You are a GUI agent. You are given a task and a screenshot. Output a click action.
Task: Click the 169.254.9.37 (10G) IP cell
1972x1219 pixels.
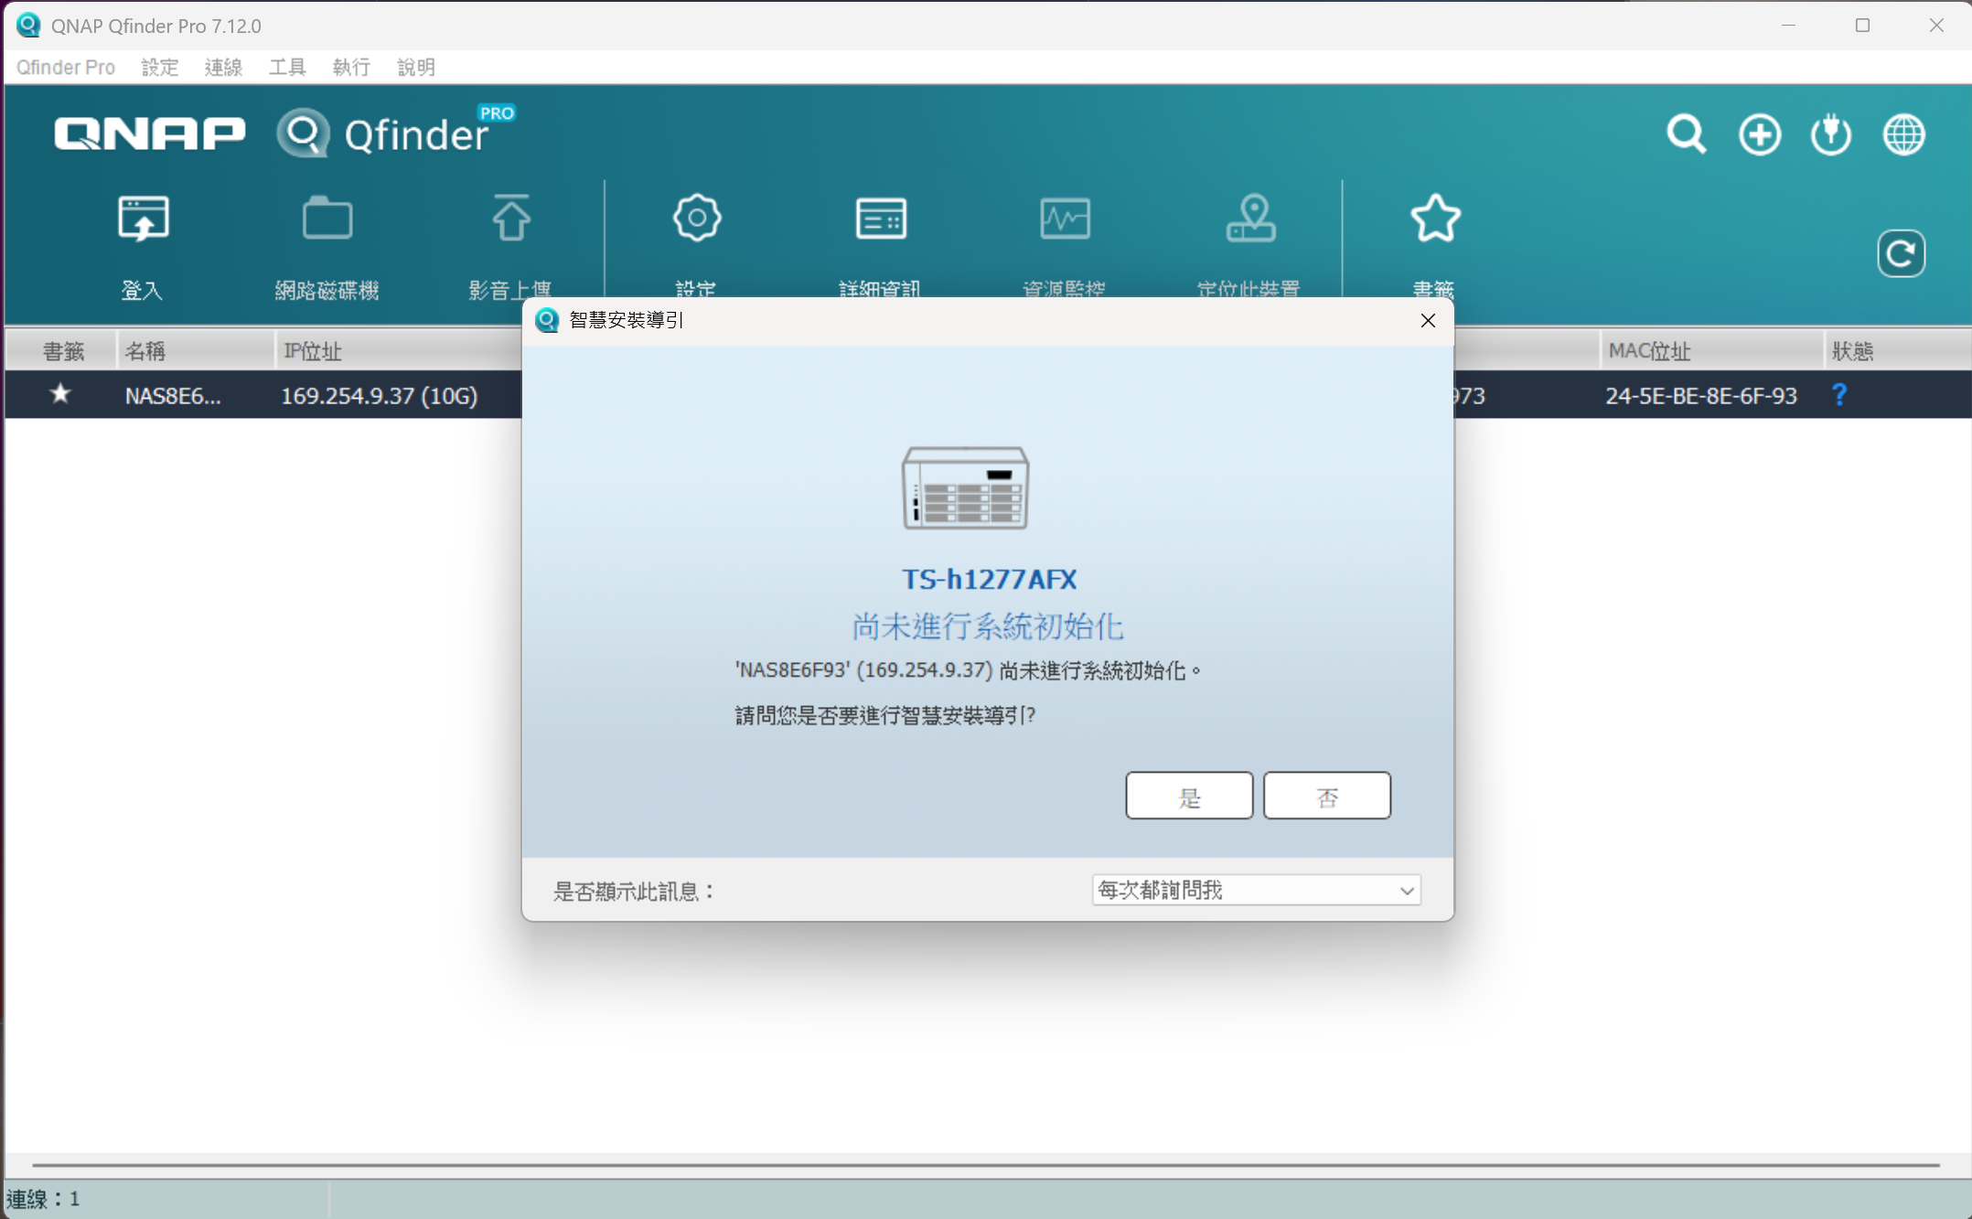pyautogui.click(x=379, y=395)
